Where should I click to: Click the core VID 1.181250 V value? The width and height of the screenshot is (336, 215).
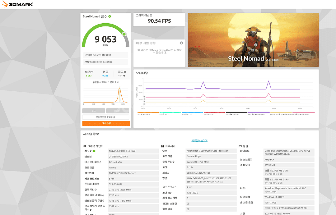211,193
